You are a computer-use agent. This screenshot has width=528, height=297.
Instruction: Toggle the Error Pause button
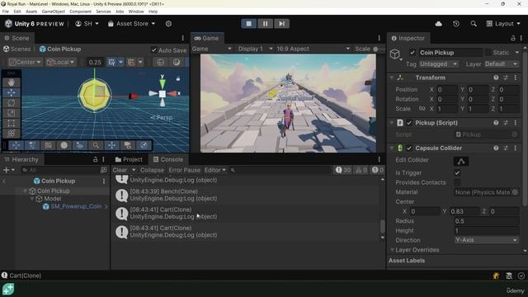click(185, 170)
